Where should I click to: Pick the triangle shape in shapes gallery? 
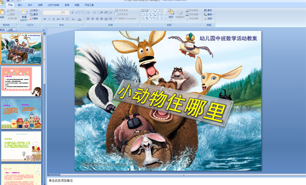(x=146, y=14)
